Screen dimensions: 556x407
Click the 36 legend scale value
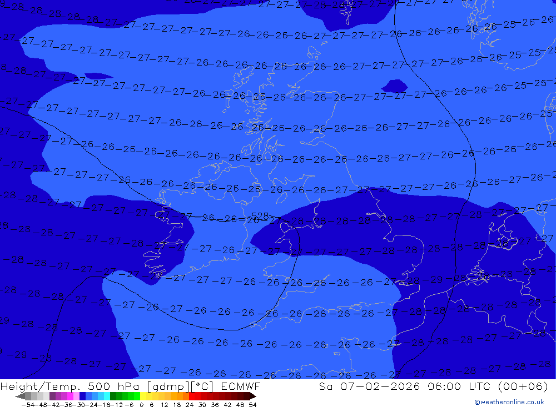(215, 405)
